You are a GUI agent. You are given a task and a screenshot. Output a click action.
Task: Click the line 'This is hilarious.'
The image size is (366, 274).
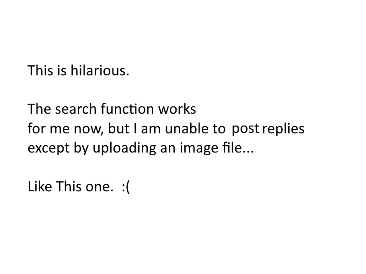point(78,70)
